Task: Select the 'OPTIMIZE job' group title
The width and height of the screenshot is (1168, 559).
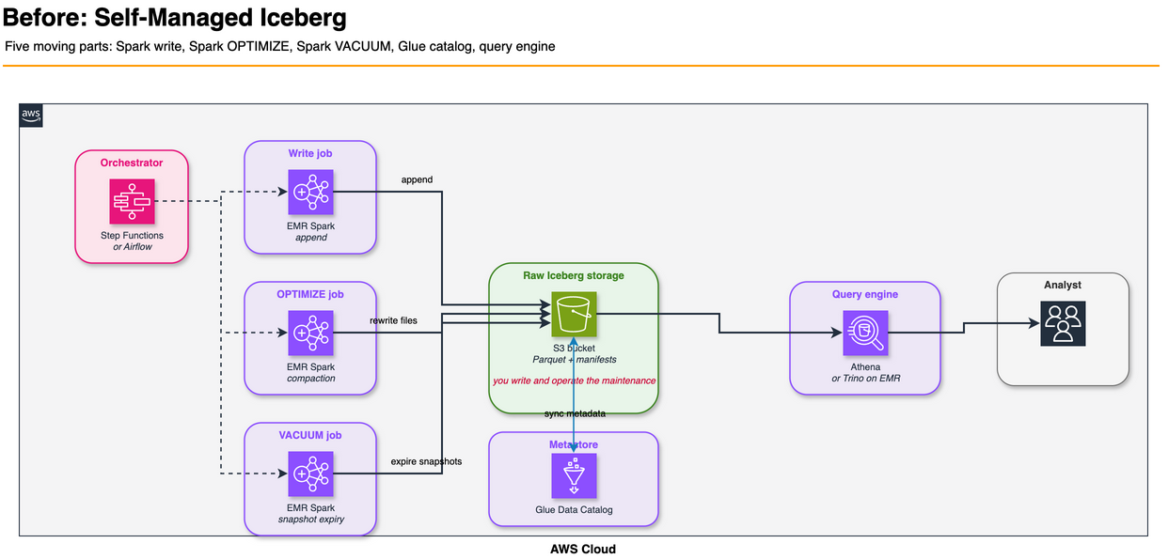Action: point(310,294)
